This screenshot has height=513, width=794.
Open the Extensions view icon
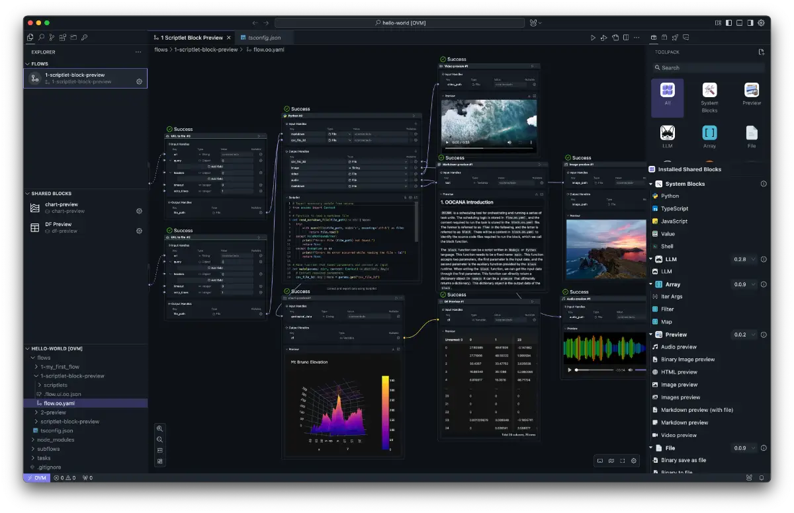pos(62,38)
